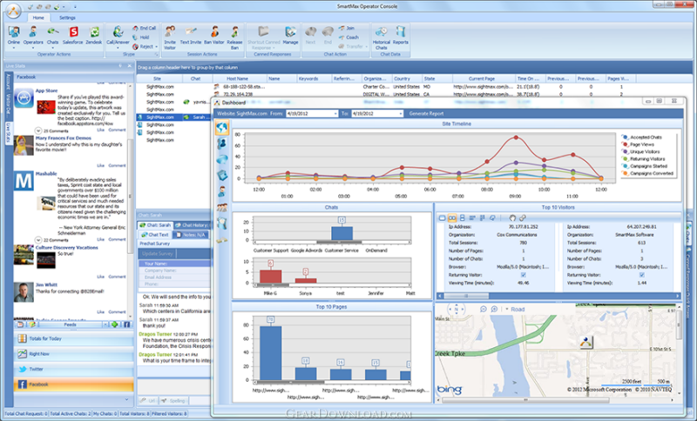Select the two-card layout view icon
The image size is (697, 421).
tap(452, 217)
